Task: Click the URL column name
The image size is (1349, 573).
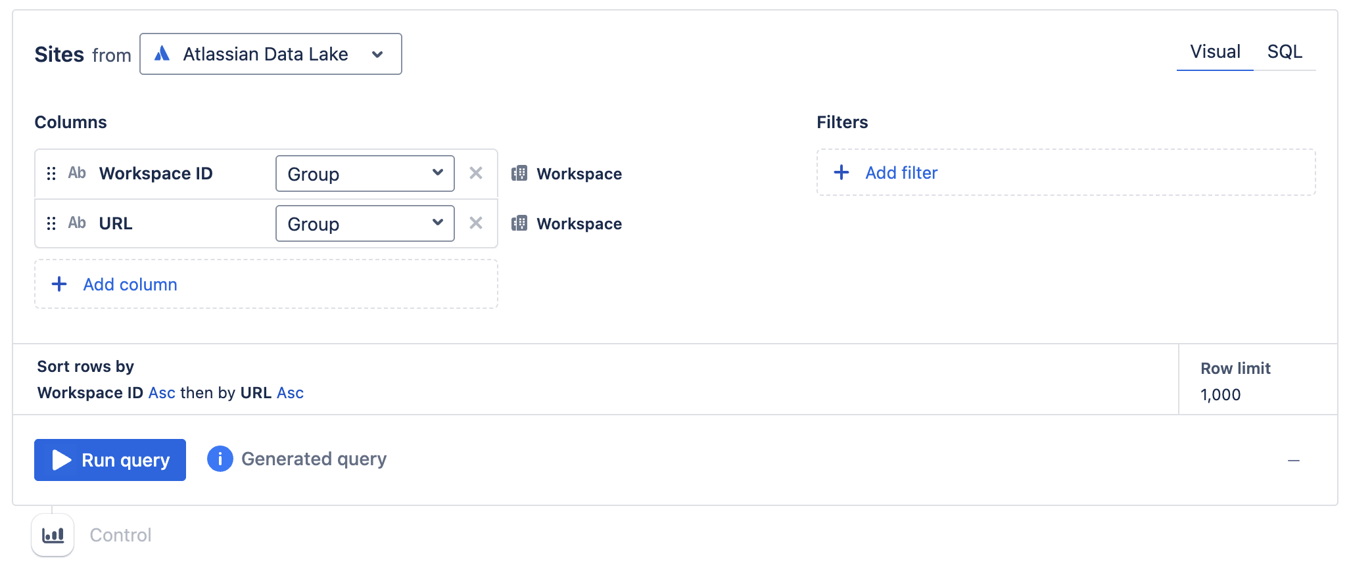Action: 116,223
